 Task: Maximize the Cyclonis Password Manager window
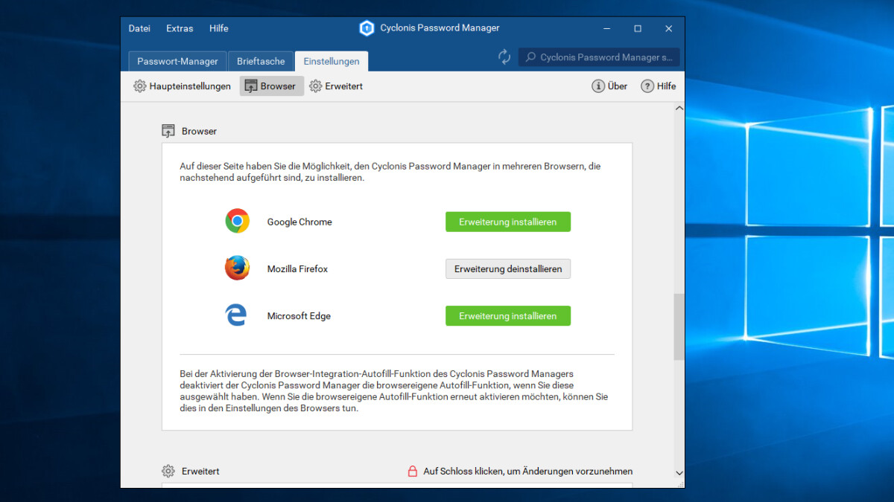[x=638, y=28]
